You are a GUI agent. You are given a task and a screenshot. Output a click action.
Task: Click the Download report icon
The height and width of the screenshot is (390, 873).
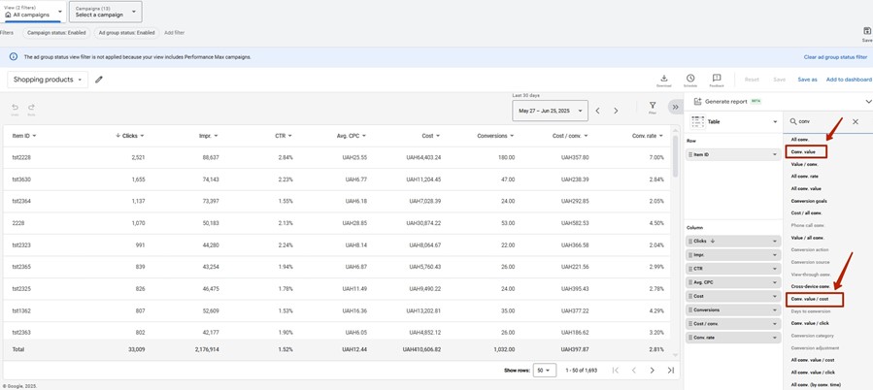tap(664, 79)
